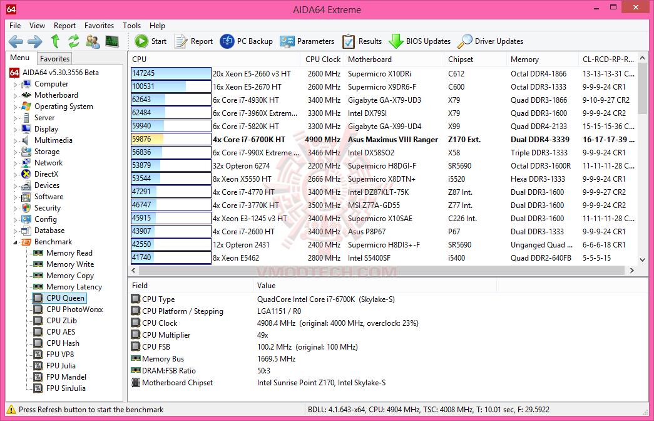Switch to the Menu tab
654x421 pixels.
pyautogui.click(x=20, y=58)
